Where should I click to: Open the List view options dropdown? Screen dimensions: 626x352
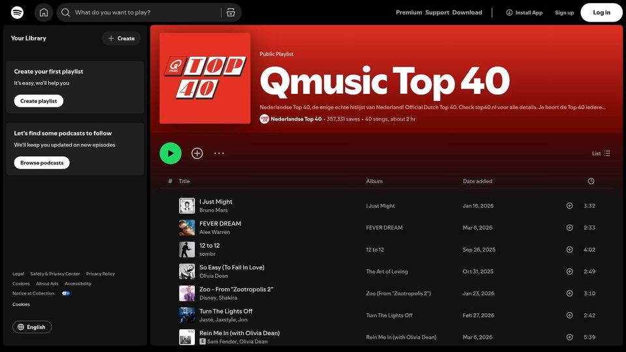pyautogui.click(x=601, y=153)
